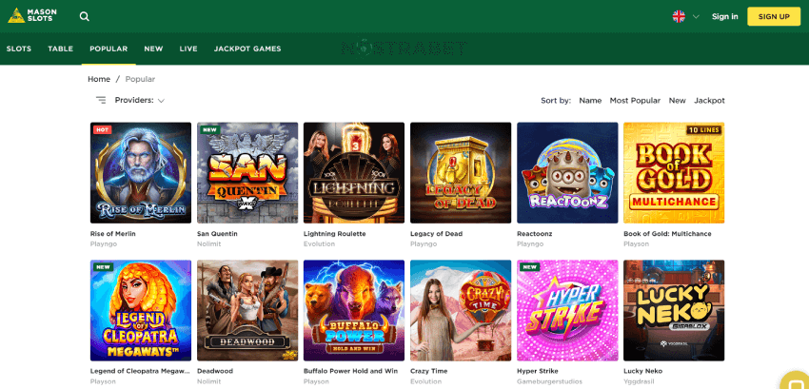Click Sign in link
Screen dimensions: 809x389
724,16
